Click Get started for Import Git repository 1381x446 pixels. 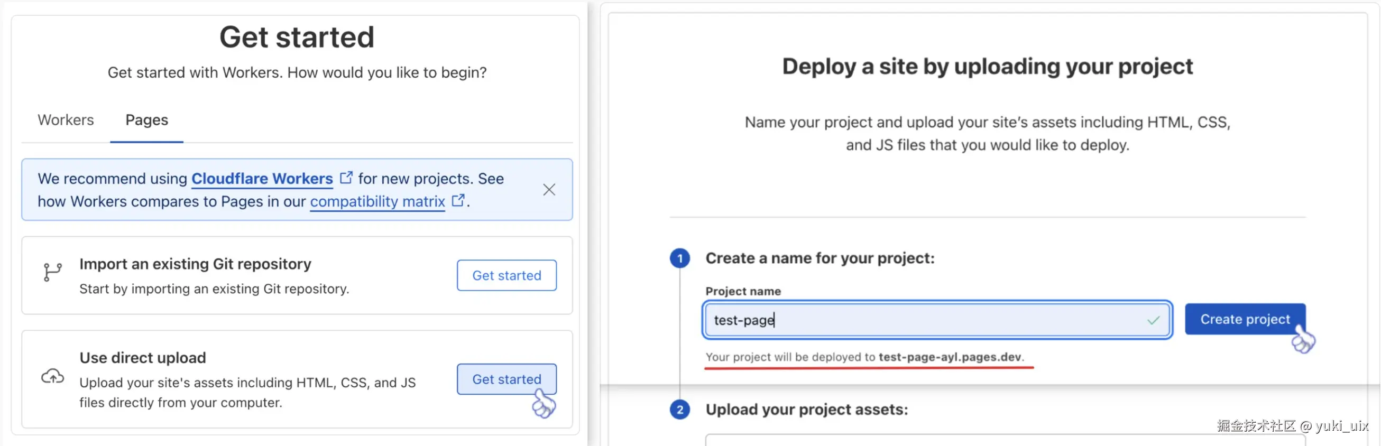click(507, 275)
